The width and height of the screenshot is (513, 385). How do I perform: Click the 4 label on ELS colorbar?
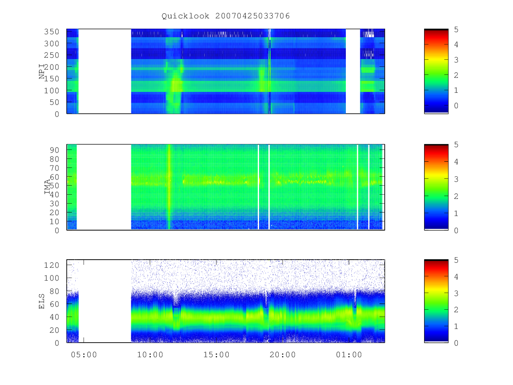[x=457, y=277]
